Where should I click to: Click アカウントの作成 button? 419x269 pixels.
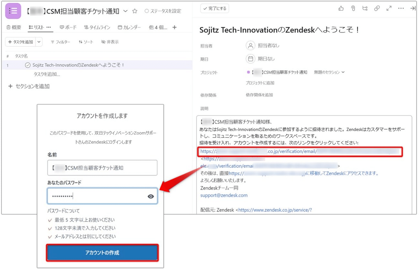point(102,253)
